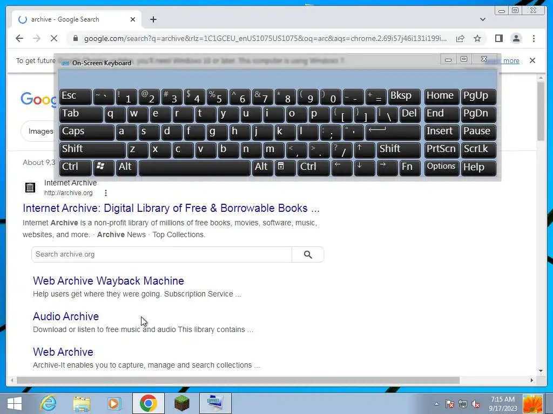Close the archive - Google Search tab
The image size is (553, 414).
[133, 19]
